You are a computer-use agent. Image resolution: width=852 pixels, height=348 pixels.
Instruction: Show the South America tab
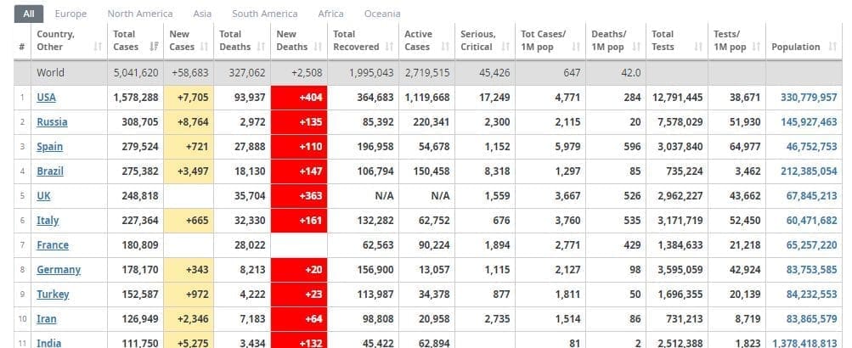(x=264, y=14)
